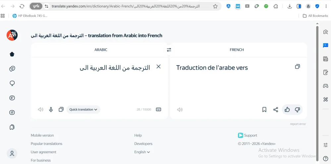Rate translation with thumbs up

[287, 110]
